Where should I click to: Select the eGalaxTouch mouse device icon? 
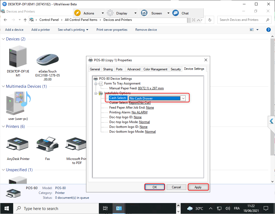47,60
